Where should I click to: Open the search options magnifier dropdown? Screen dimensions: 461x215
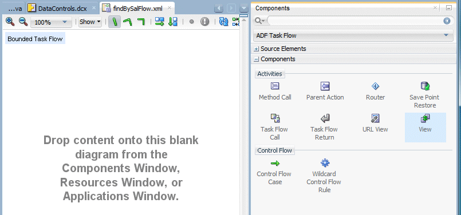coord(259,21)
